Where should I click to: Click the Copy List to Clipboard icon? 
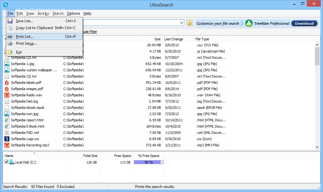point(10,28)
